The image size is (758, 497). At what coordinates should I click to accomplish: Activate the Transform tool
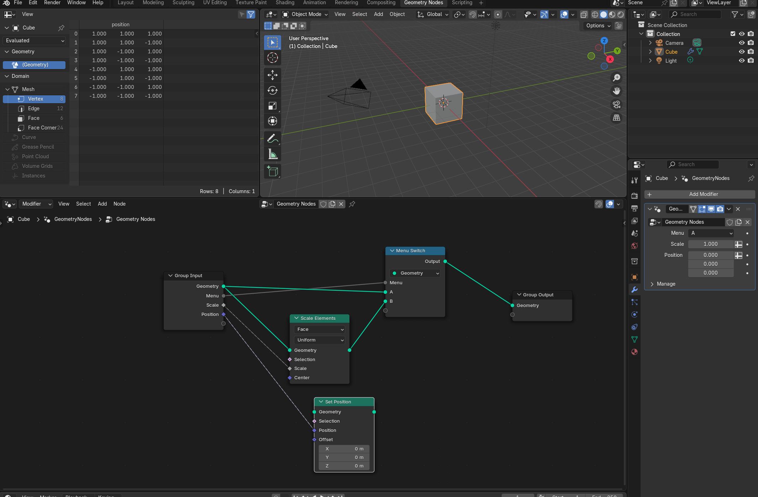(273, 121)
